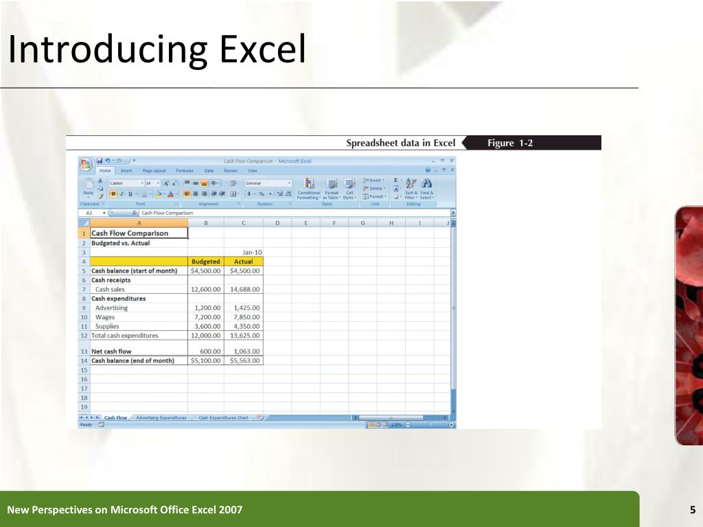Click the Find & Select binoculars icon
This screenshot has width=703, height=527.
click(x=427, y=183)
